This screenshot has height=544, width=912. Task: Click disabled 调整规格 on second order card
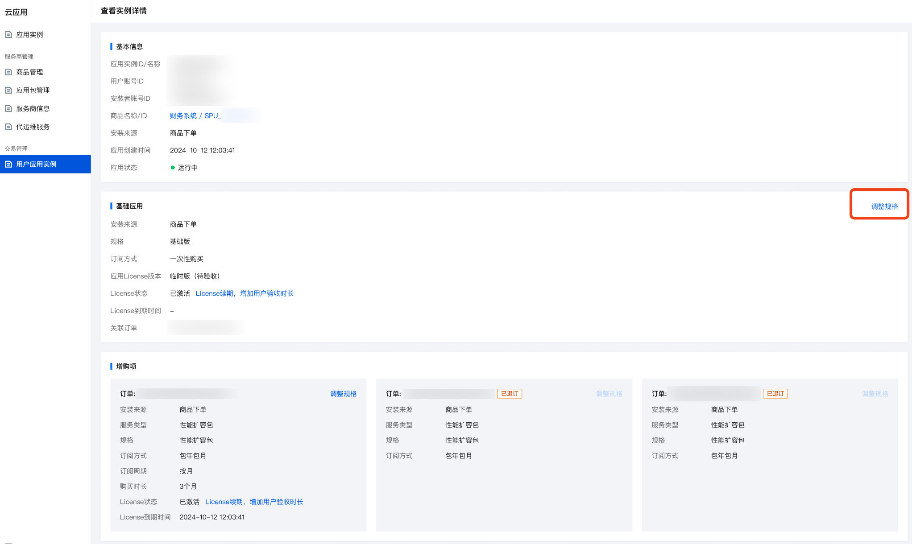click(x=609, y=394)
